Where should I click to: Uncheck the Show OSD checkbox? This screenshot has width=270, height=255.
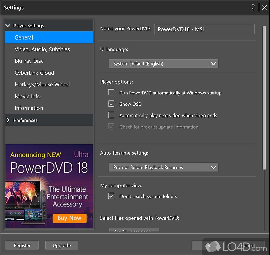111,104
